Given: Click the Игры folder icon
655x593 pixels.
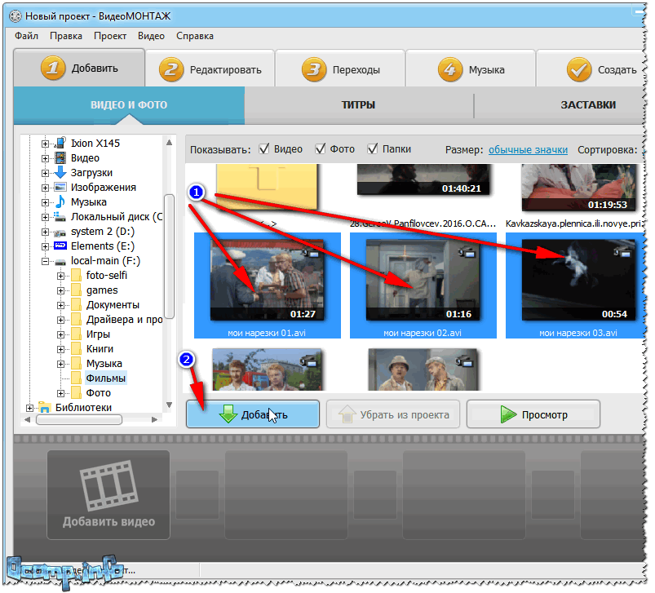Looking at the screenshot, I should (76, 334).
